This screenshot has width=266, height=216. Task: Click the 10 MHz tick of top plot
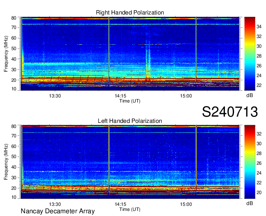14,89
